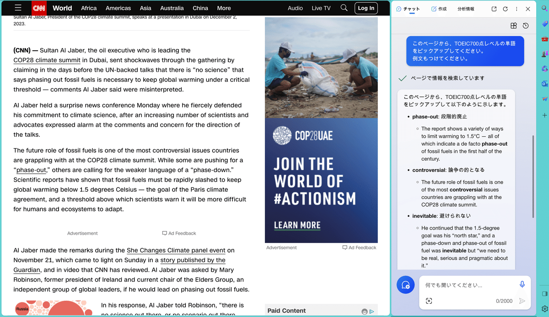Image resolution: width=549 pixels, height=317 pixels.
Task: Open sidebar settings gear
Action: (544, 309)
